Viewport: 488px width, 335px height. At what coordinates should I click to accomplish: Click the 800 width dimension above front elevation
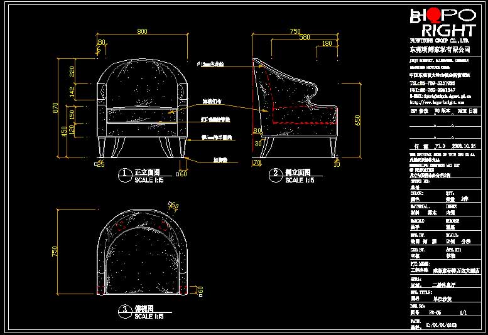[142, 31]
